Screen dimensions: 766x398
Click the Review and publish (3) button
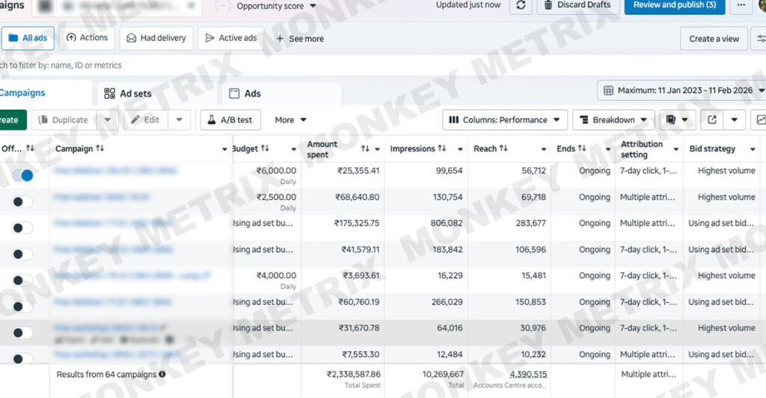(x=674, y=5)
